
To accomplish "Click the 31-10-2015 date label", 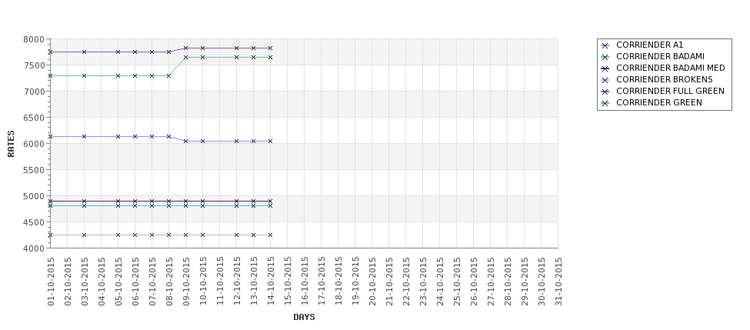I will [x=558, y=282].
